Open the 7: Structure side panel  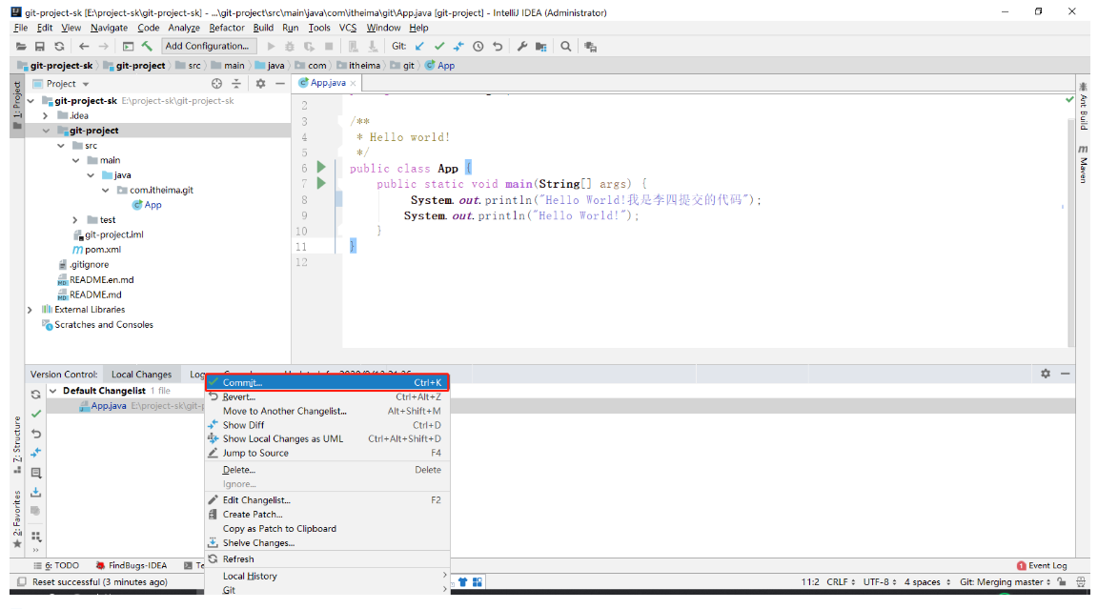click(17, 445)
